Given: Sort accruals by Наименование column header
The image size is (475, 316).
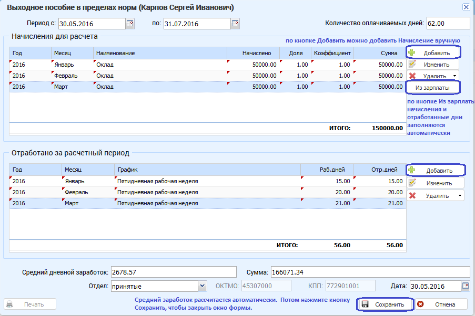Looking at the screenshot, I should pyautogui.click(x=160, y=53).
